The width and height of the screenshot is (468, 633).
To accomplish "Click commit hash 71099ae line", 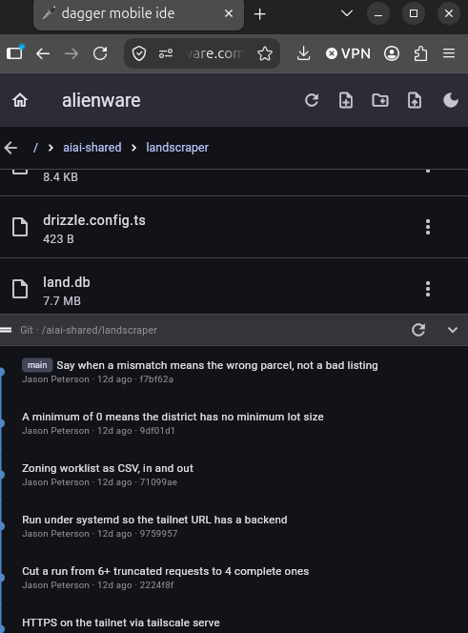I will [99, 482].
